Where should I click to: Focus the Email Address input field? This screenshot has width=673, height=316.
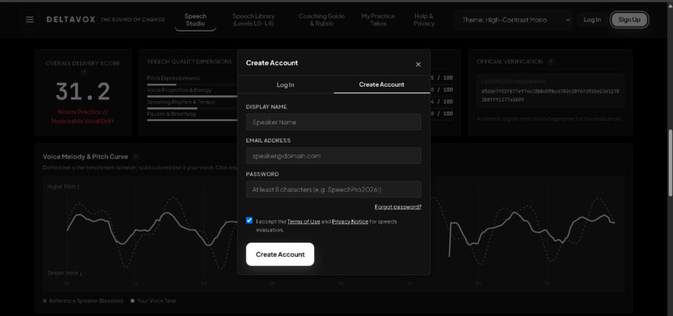[x=333, y=156]
